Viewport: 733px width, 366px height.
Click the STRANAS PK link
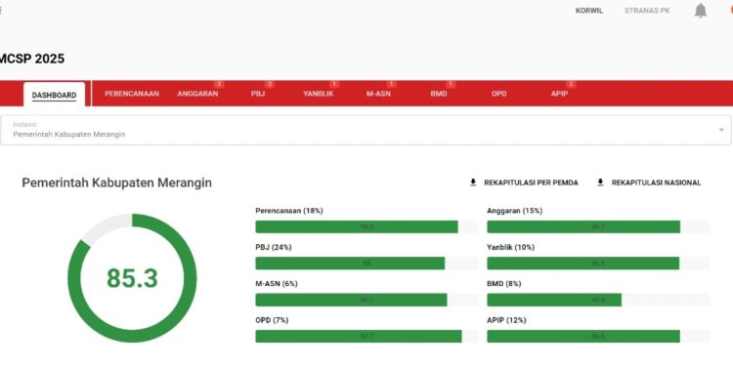(647, 11)
